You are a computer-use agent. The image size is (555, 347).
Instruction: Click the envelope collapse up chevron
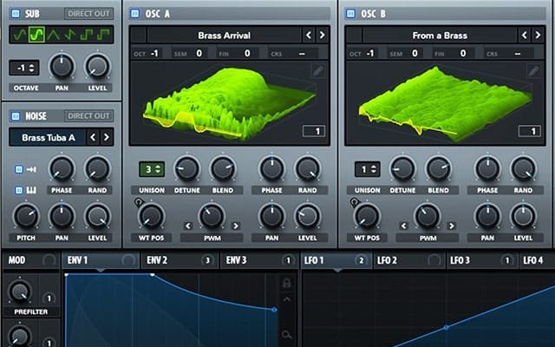286,300
